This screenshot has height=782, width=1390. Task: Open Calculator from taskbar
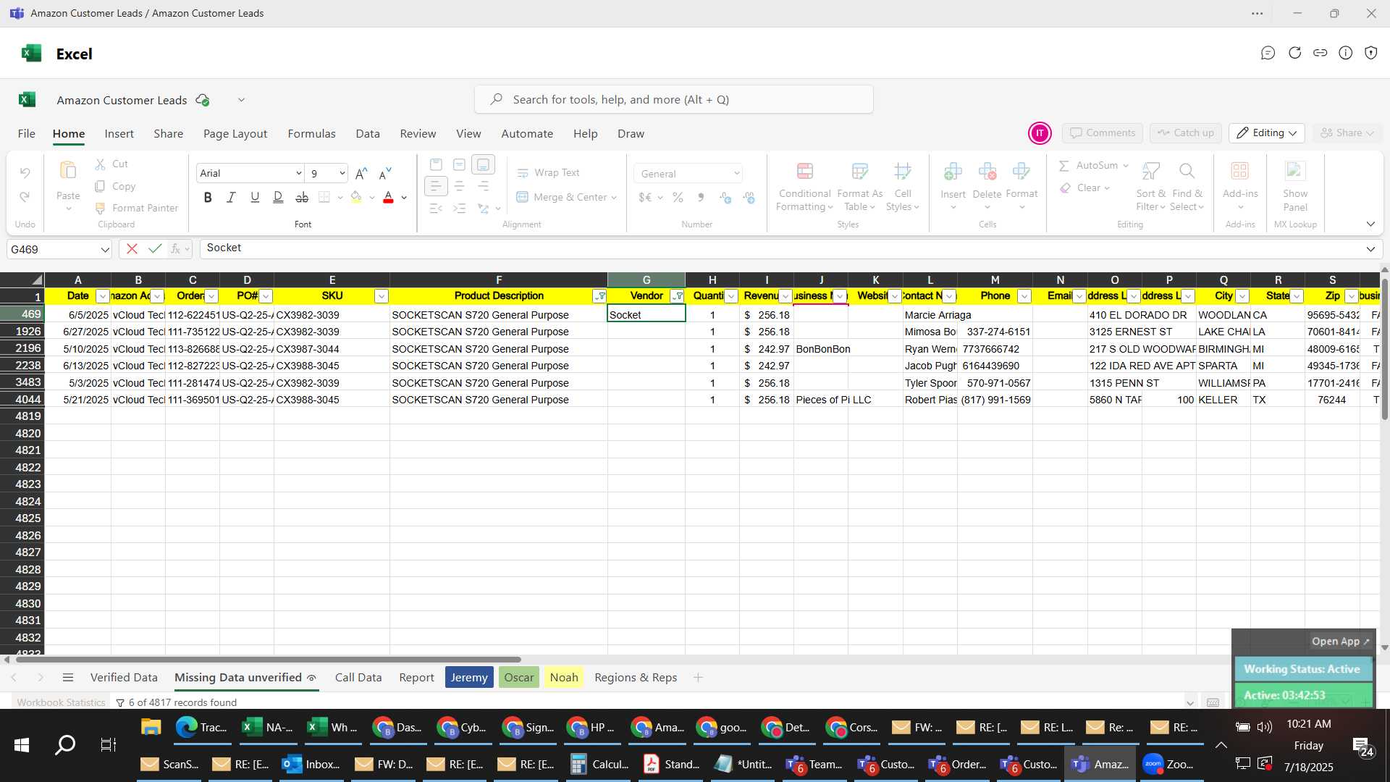599,765
